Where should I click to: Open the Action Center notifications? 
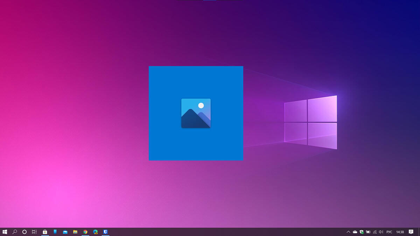pos(411,232)
